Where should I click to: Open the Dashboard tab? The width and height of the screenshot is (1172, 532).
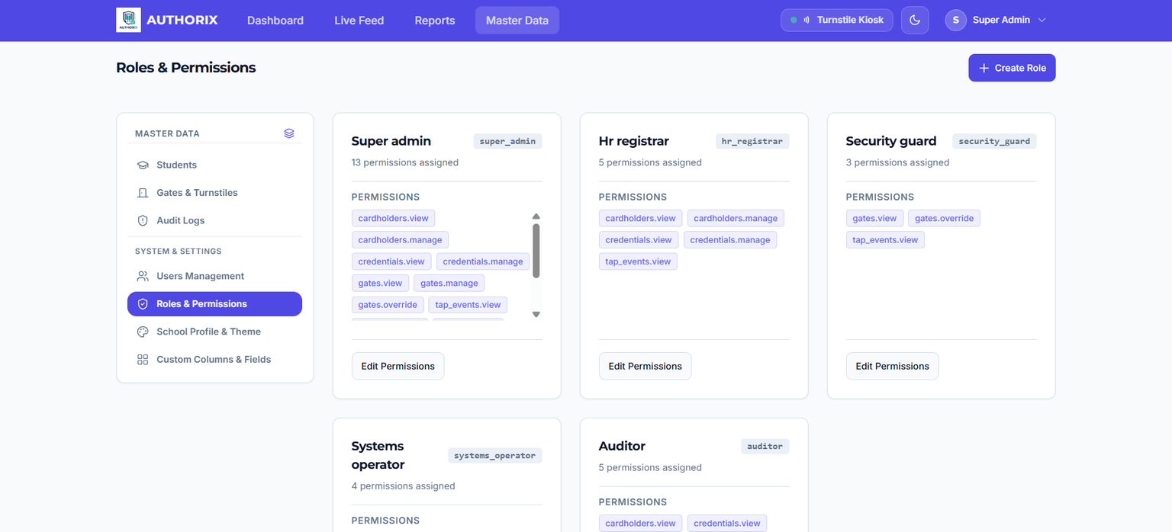[275, 21]
